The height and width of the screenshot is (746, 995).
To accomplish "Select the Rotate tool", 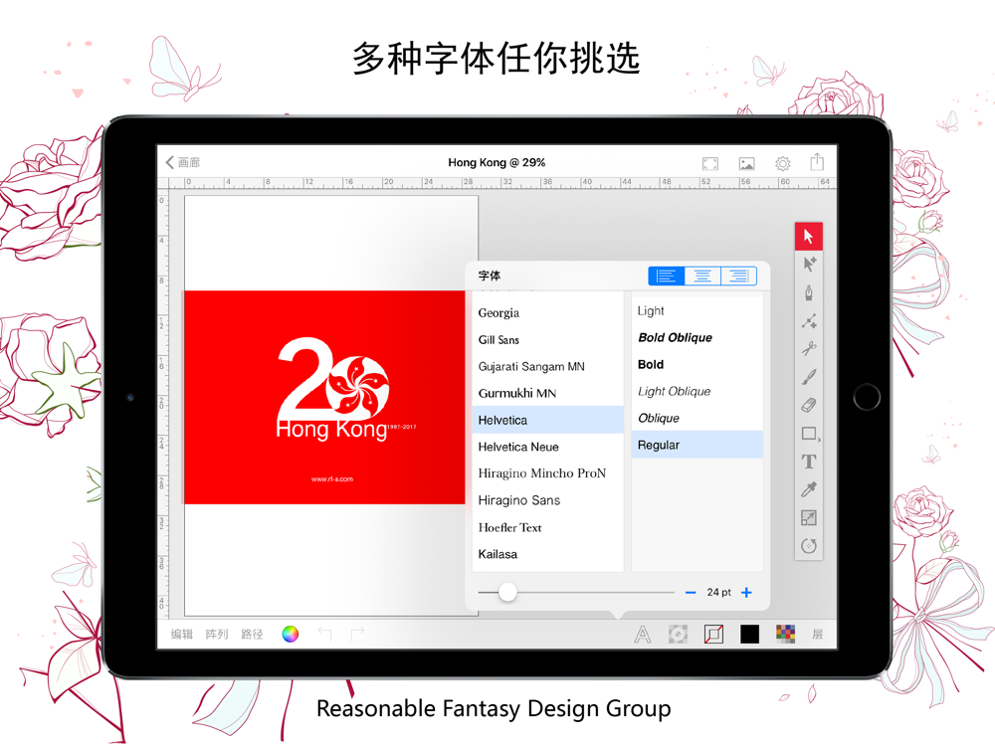I will pyautogui.click(x=808, y=545).
